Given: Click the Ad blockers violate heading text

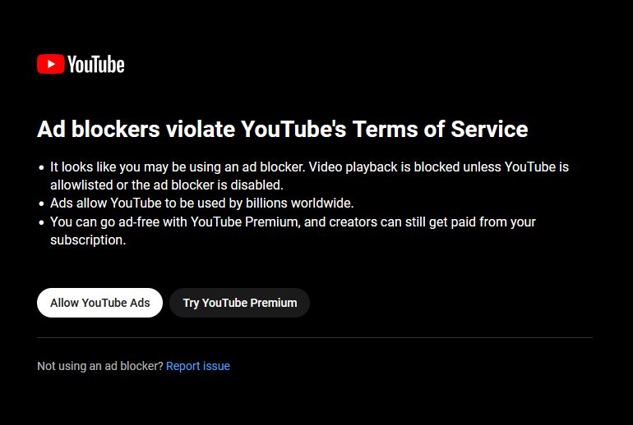Looking at the screenshot, I should click(x=283, y=130).
